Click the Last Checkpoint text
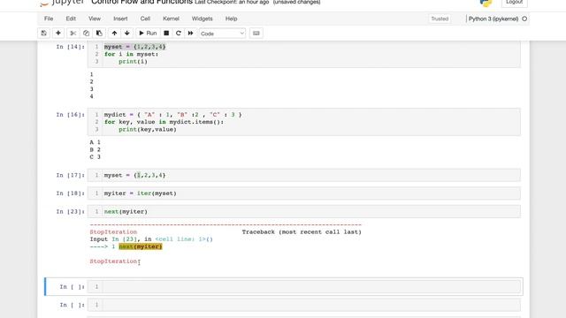Screen dimensions: 566x318 coord(232,2)
